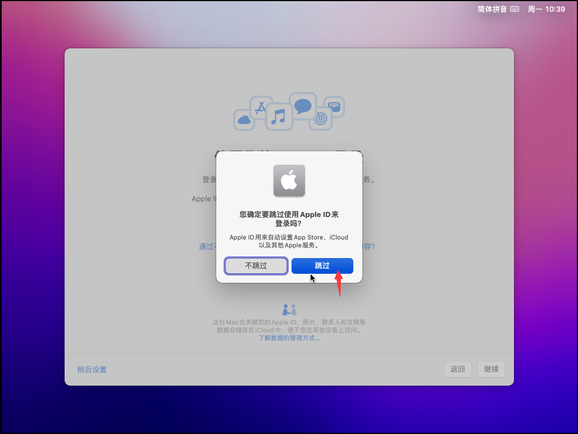The height and width of the screenshot is (434, 578).
Task: Click the blue 跳过 button
Action: 322,266
